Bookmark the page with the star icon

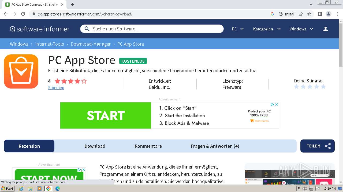pyautogui.click(x=309, y=14)
